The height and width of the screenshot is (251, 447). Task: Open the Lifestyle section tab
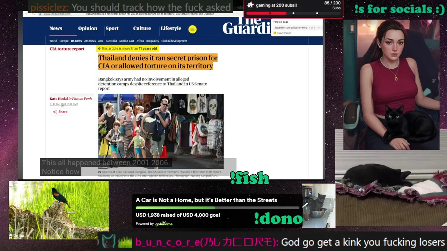click(171, 29)
